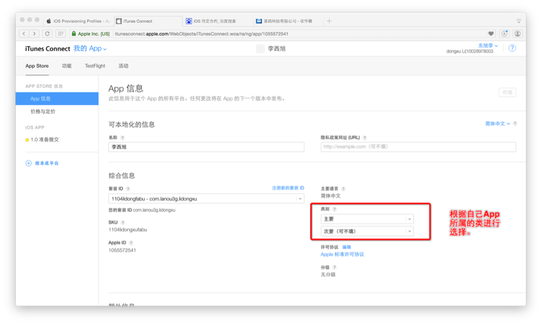Open the Apple 标准许可协议 link
Image resolution: width=542 pixels, height=325 pixels.
342,254
